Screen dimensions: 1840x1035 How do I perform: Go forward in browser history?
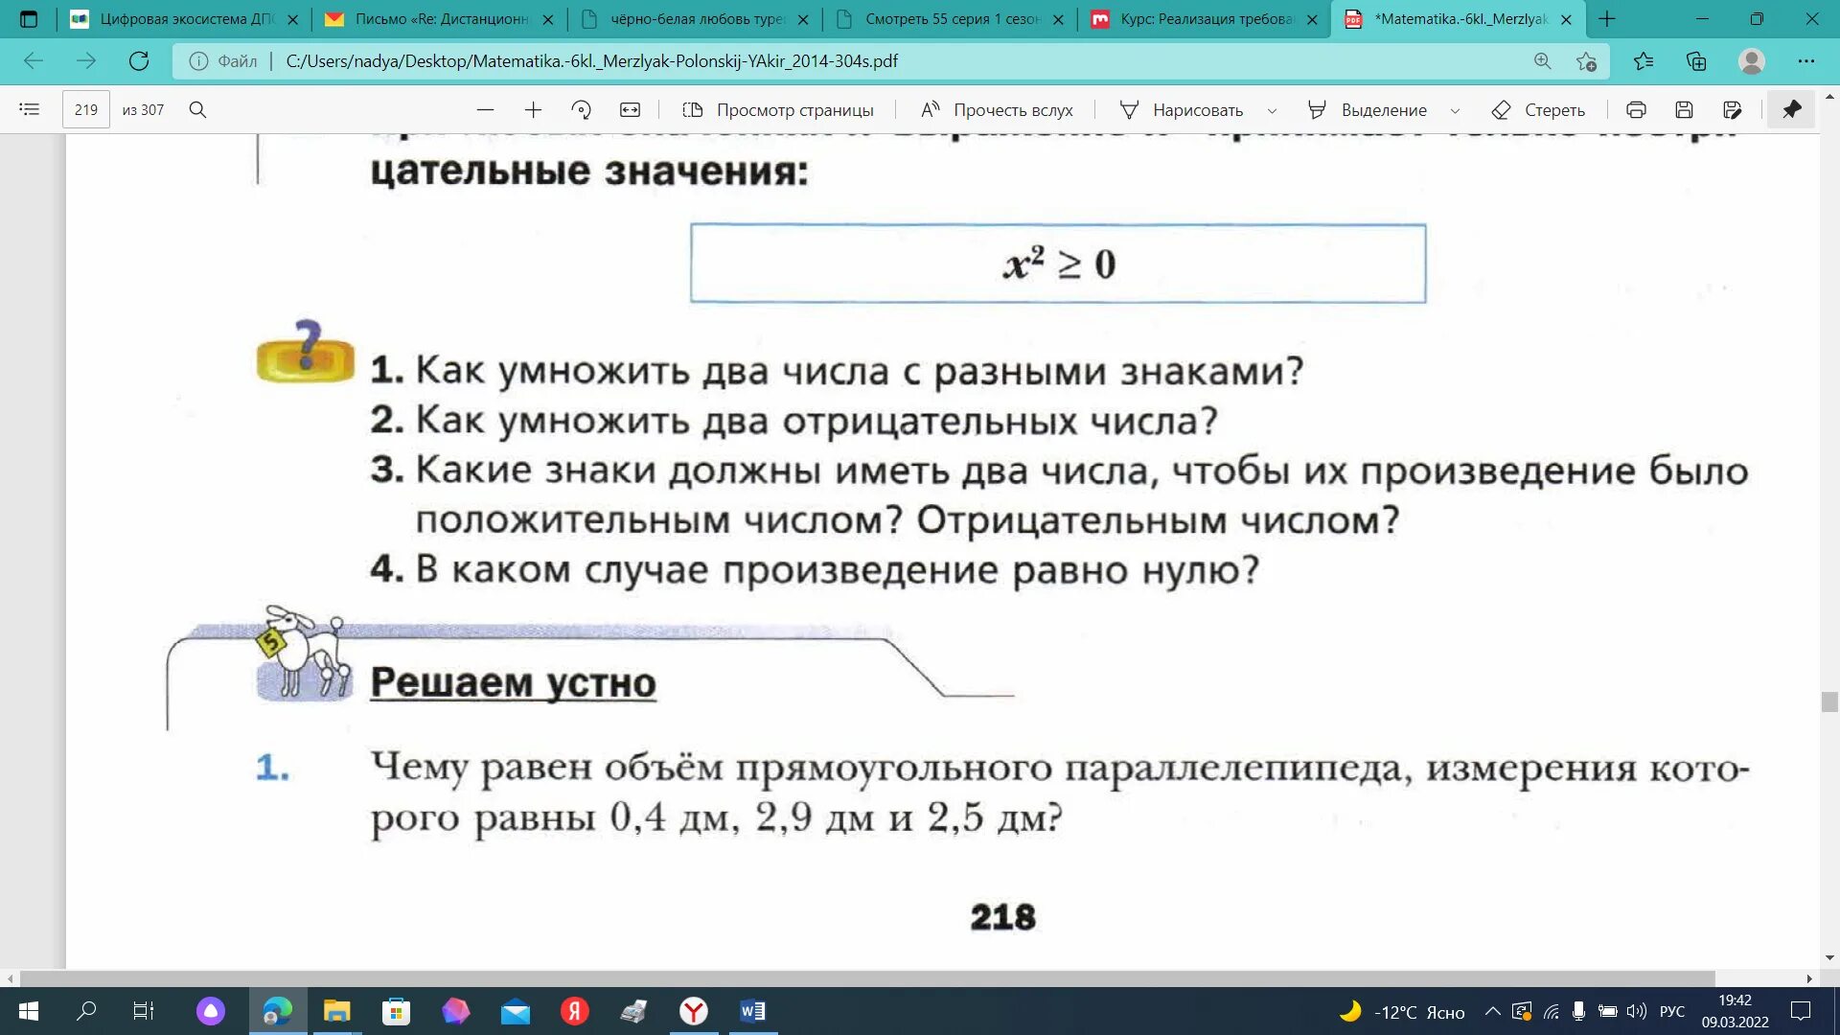(x=86, y=61)
